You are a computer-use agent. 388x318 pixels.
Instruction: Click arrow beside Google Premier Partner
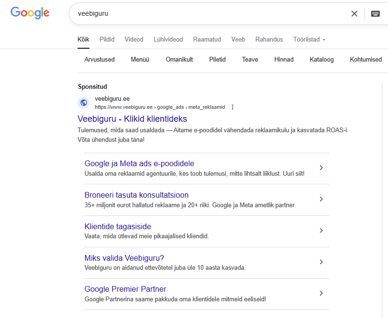321,293
